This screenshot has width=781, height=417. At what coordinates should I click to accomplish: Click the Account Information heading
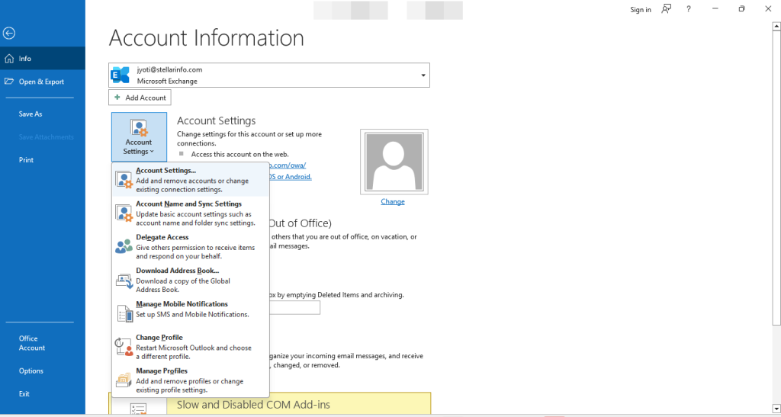point(206,38)
